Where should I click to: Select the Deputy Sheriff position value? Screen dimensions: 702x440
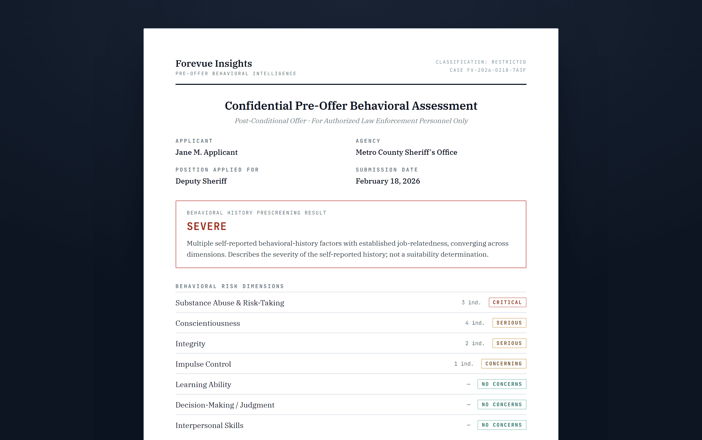tap(201, 181)
